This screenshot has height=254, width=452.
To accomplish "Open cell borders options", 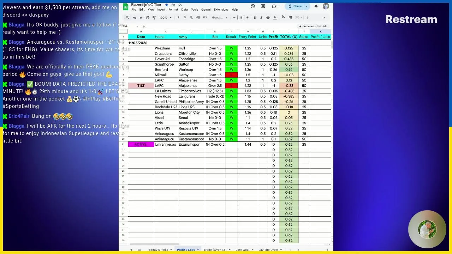I will pyautogui.click(x=290, y=18).
